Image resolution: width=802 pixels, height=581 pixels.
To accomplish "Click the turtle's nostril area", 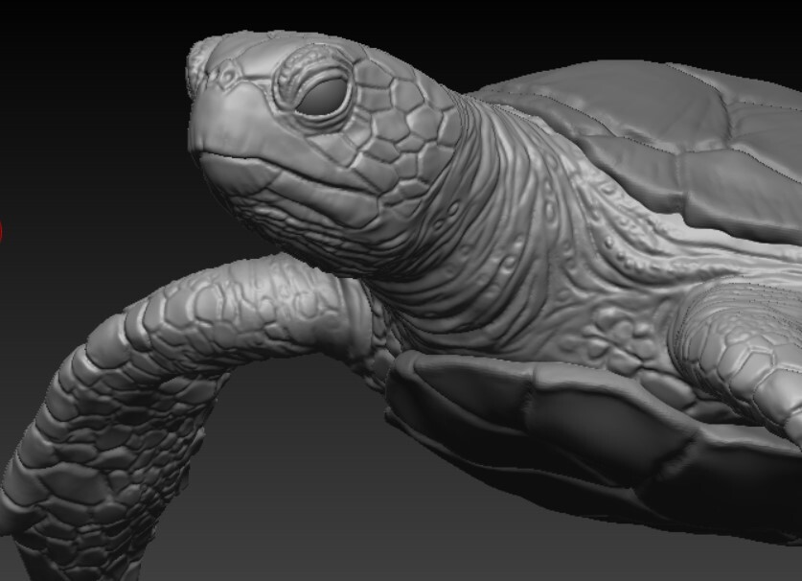I will coord(225,77).
